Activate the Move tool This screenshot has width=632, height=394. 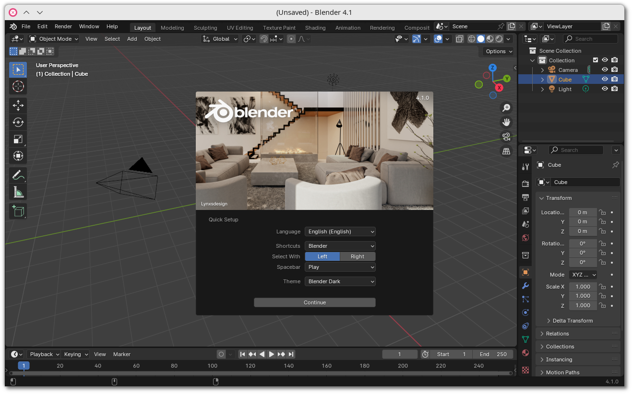[18, 105]
